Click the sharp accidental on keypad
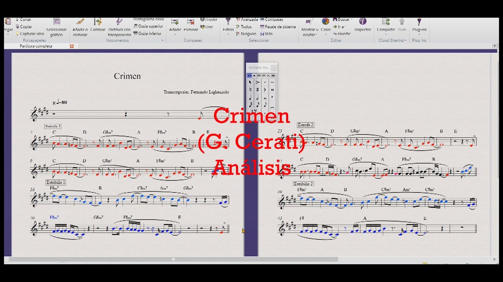 click(257, 90)
